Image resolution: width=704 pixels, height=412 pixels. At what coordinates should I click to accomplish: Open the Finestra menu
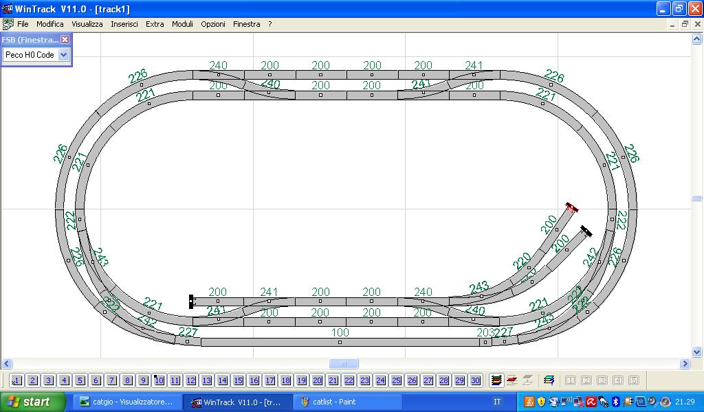(247, 24)
